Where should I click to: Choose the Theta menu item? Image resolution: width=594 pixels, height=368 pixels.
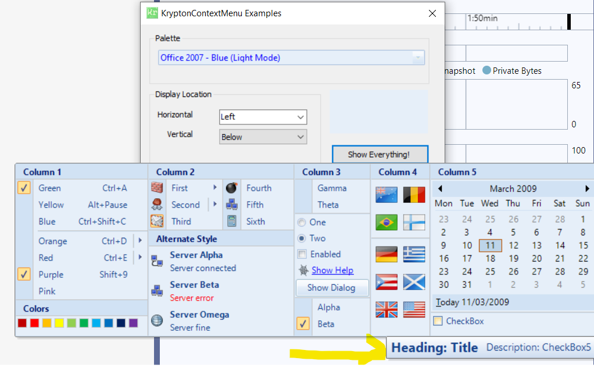332,205
